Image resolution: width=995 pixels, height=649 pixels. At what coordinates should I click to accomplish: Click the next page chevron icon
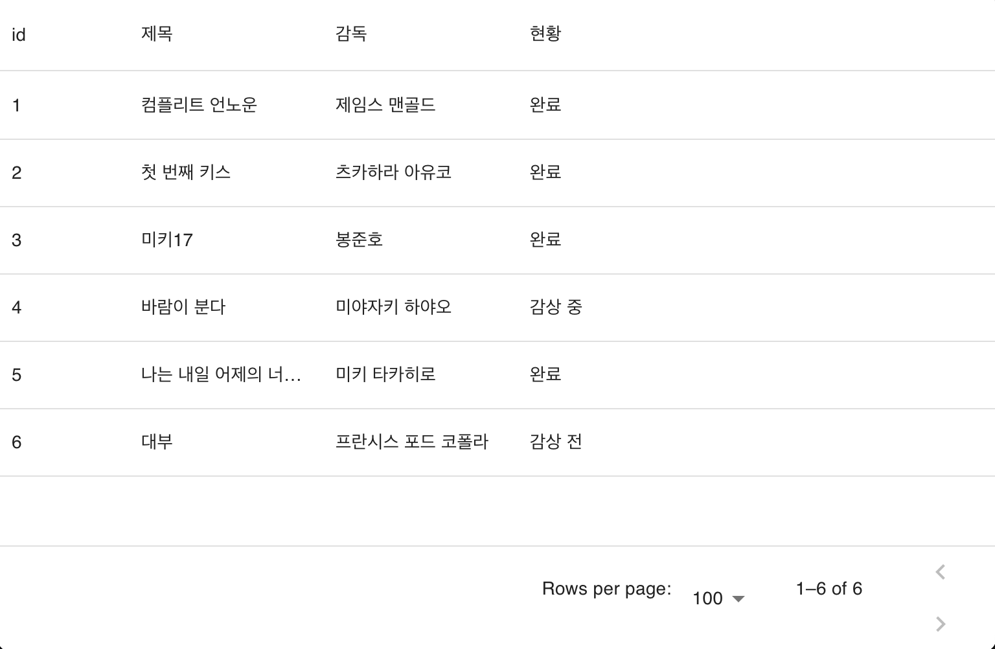(x=940, y=624)
